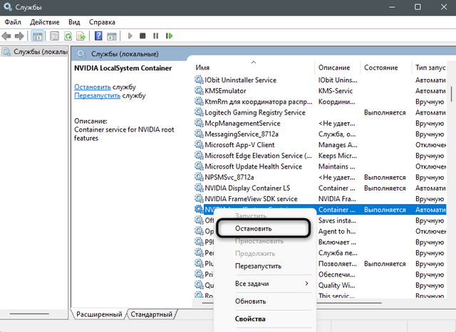Viewport: 456px width, 332px height.
Task: Click the vertical scrollbar thumb of services list
Action: click(451, 94)
